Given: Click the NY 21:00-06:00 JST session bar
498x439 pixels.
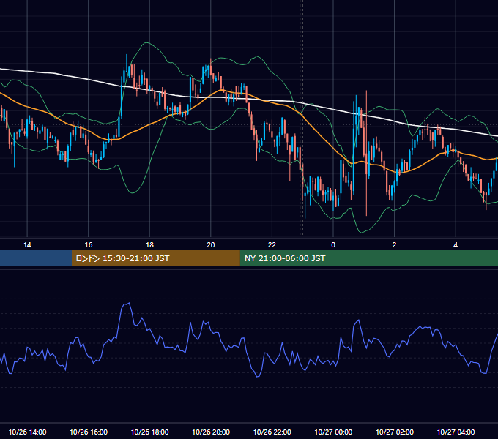Looking at the screenshot, I should click(368, 258).
